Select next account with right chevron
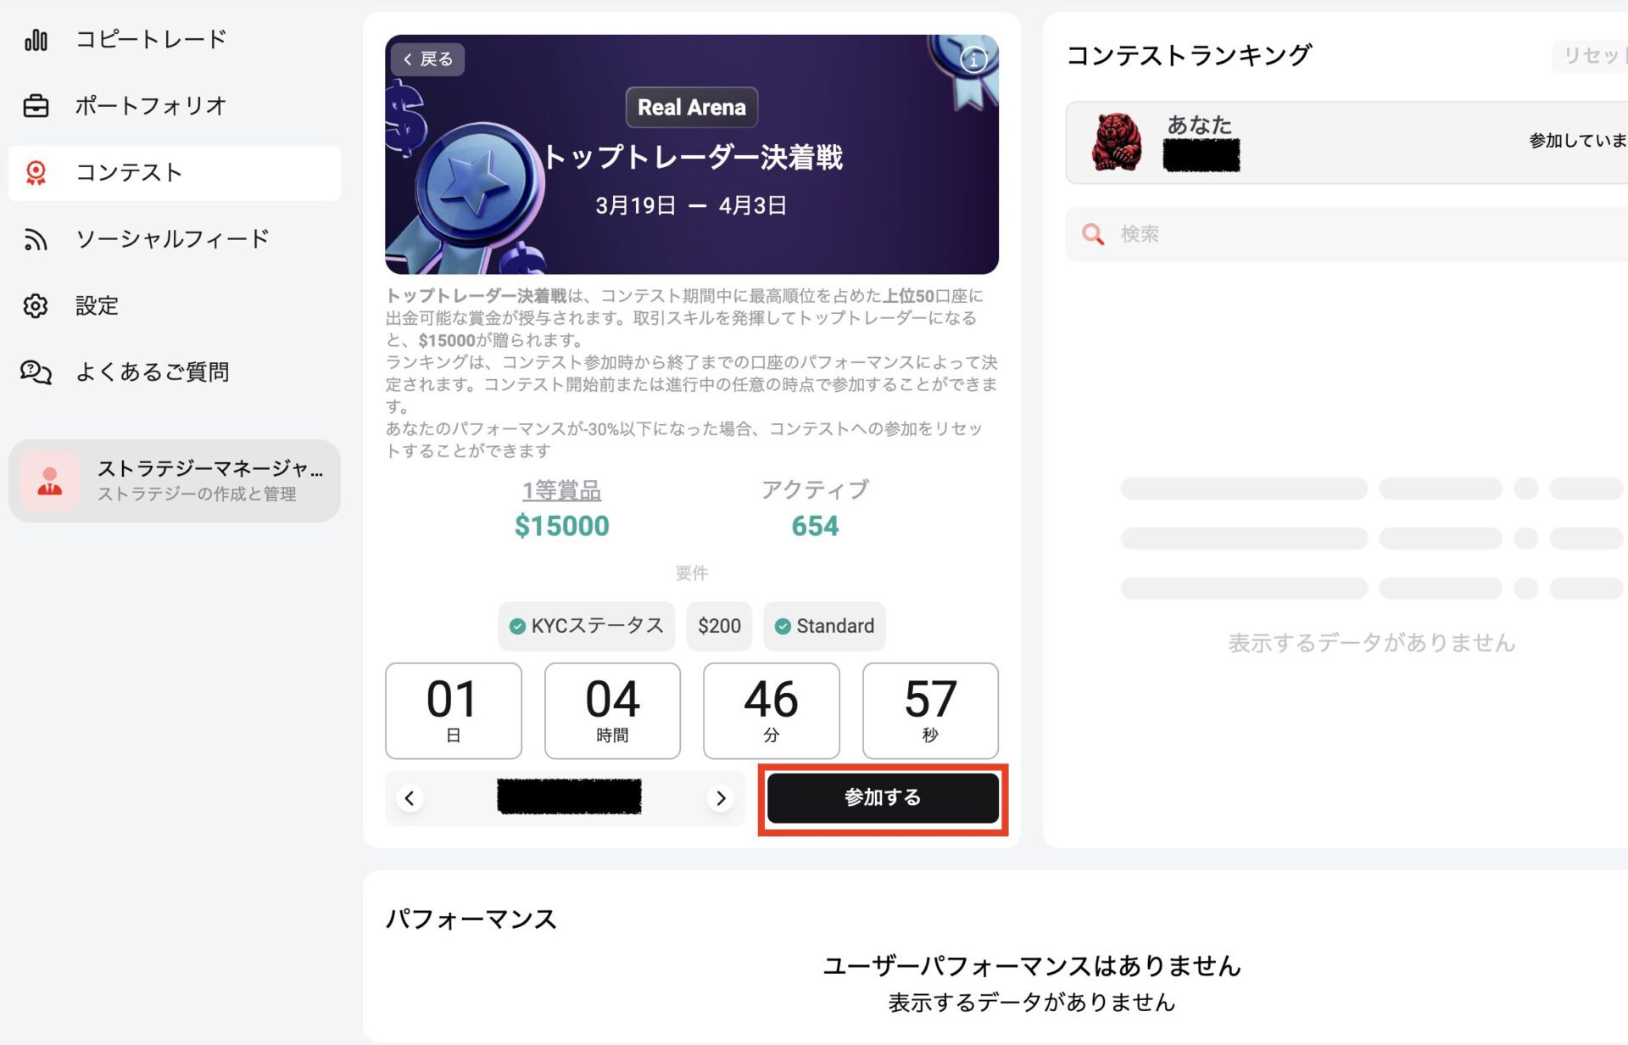 721,798
